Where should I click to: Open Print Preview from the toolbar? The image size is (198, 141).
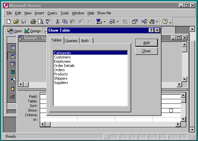(x=41, y=22)
